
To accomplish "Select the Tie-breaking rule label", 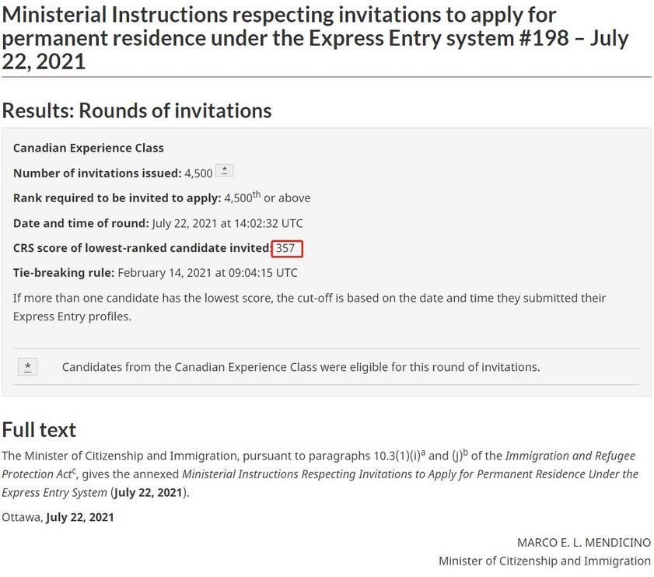I will 64,273.
